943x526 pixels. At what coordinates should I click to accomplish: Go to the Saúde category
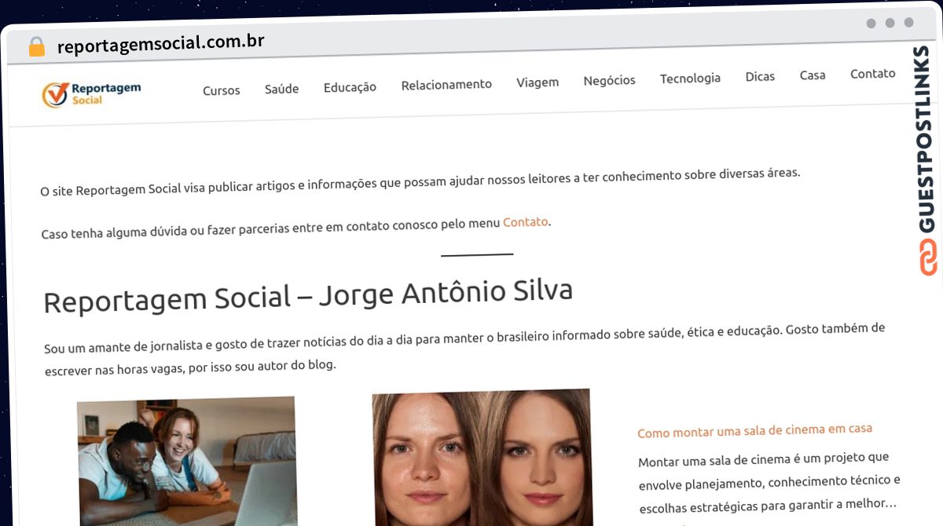(x=281, y=89)
